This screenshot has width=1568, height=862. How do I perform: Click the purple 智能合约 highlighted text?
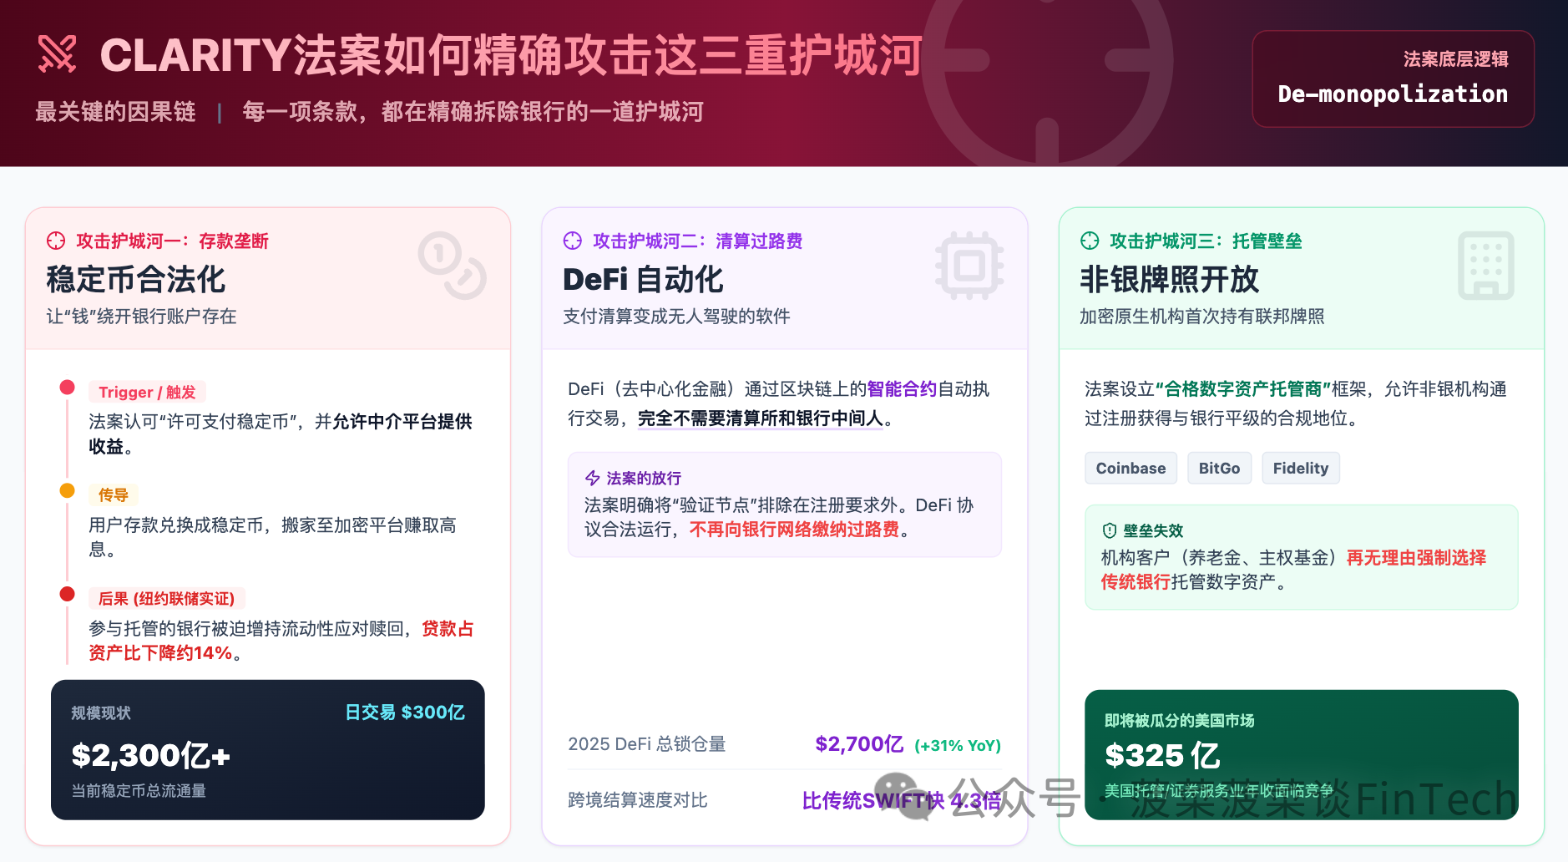pos(902,388)
